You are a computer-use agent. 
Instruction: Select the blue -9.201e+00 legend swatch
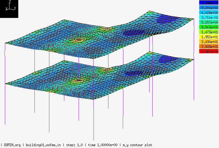(209, 8)
